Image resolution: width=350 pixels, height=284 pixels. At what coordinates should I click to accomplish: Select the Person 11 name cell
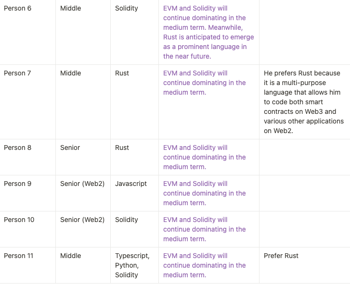tap(27, 265)
